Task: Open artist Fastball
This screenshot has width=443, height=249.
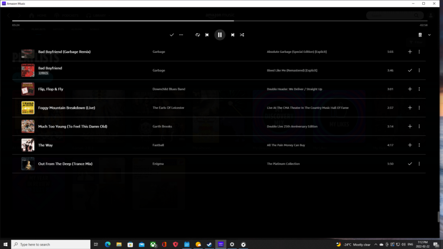Action: (x=158, y=145)
